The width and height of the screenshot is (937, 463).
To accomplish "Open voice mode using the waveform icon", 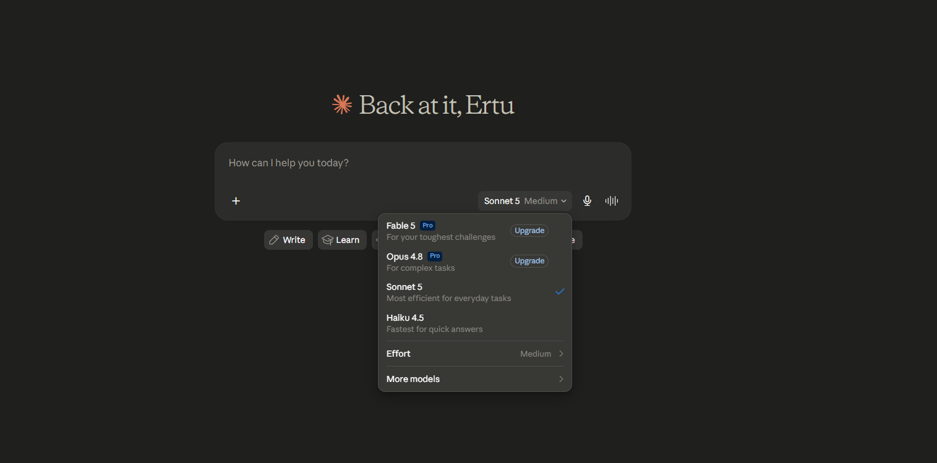I will pyautogui.click(x=612, y=201).
